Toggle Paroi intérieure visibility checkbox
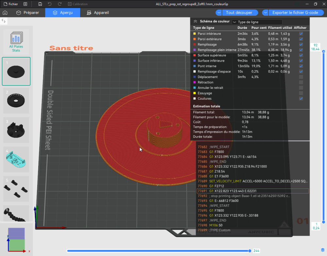The width and height of the screenshot is (327, 256). [x=301, y=34]
